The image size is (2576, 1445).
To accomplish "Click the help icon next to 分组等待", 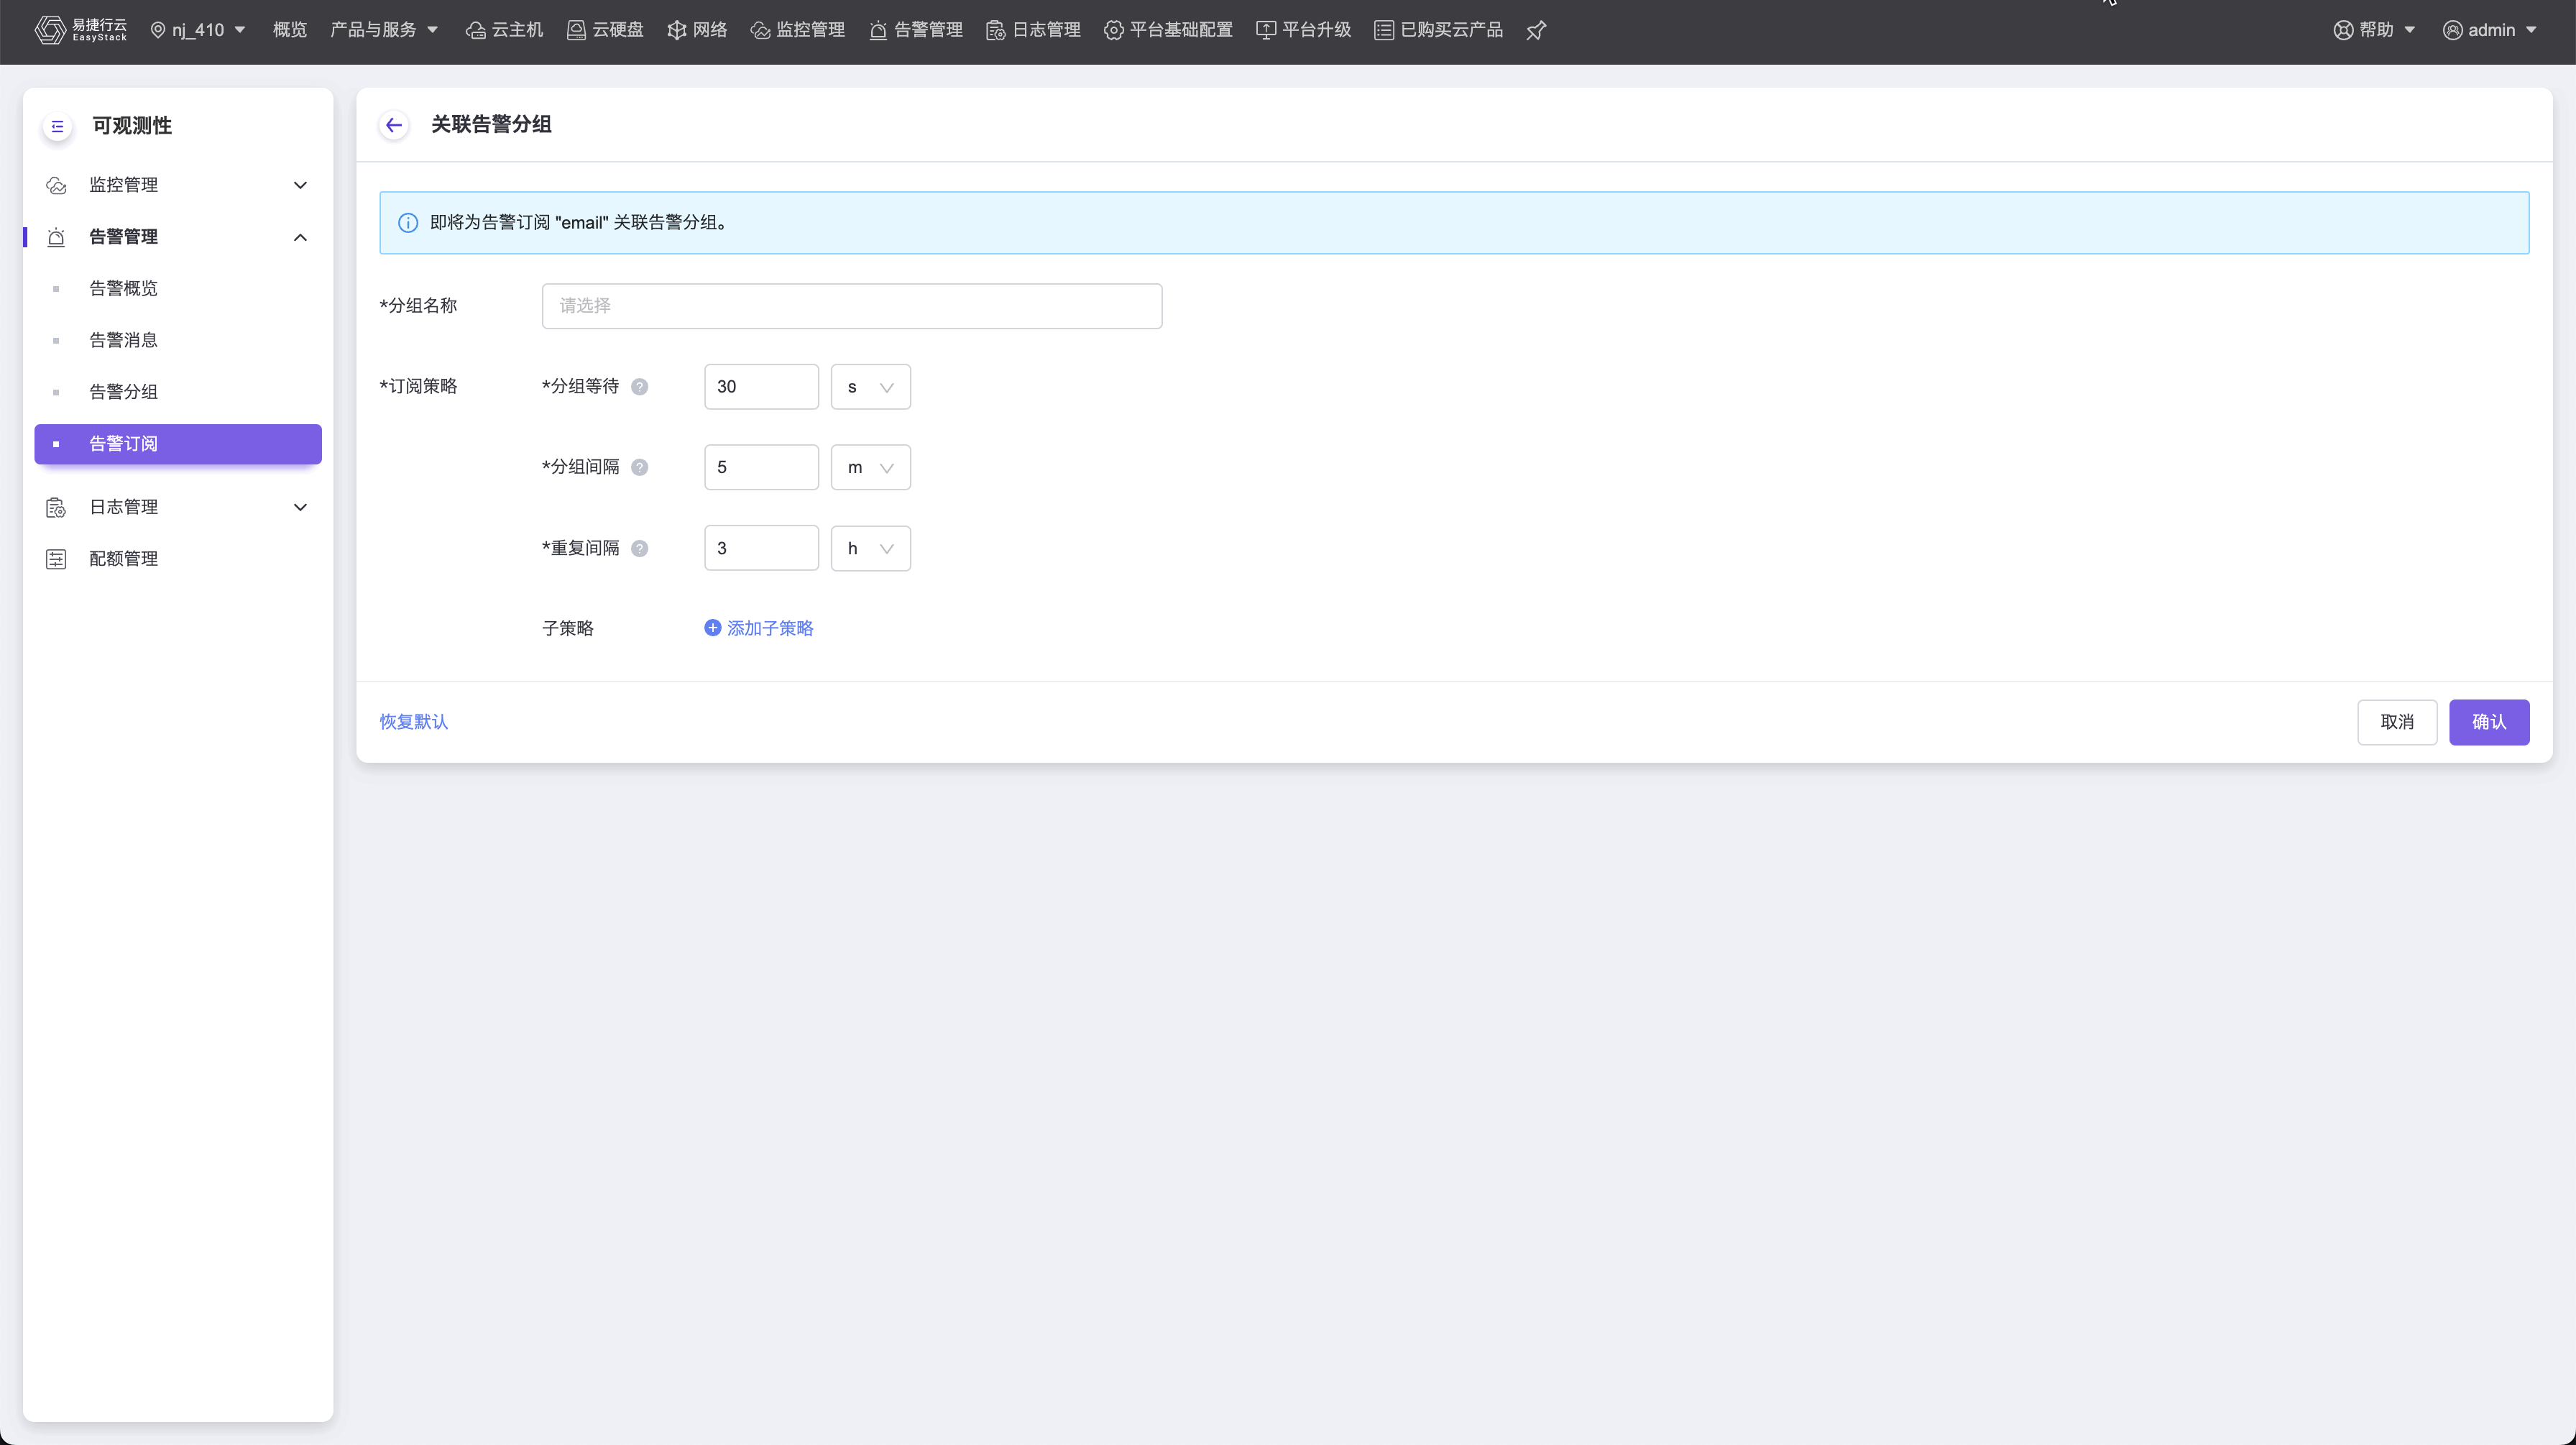I will tap(640, 387).
